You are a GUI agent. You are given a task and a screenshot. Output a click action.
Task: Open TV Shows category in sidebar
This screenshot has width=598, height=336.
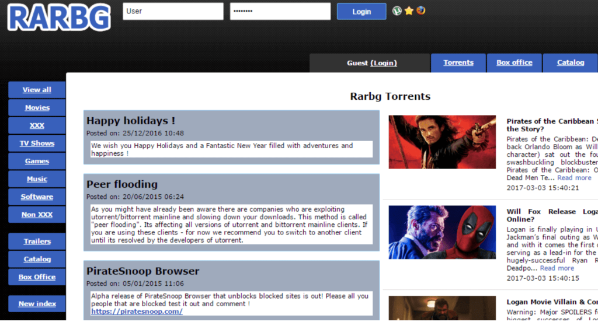pos(37,143)
